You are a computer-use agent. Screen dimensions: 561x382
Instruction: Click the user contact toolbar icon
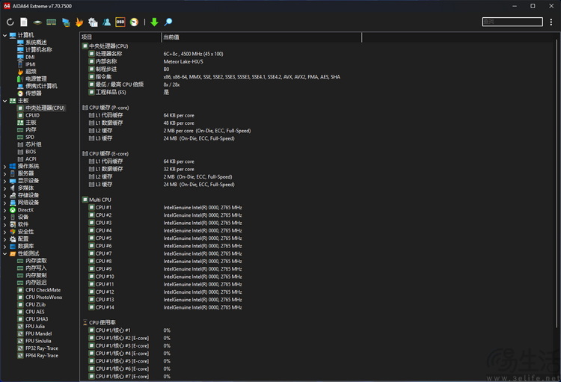click(107, 22)
